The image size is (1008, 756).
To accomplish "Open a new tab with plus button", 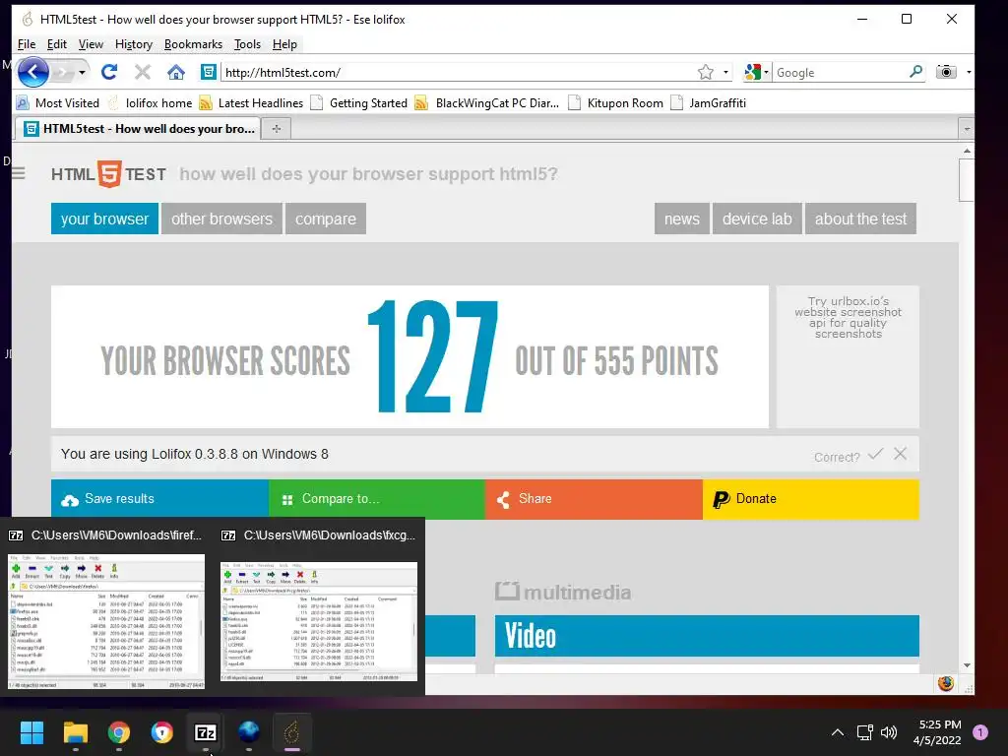I will tap(277, 129).
